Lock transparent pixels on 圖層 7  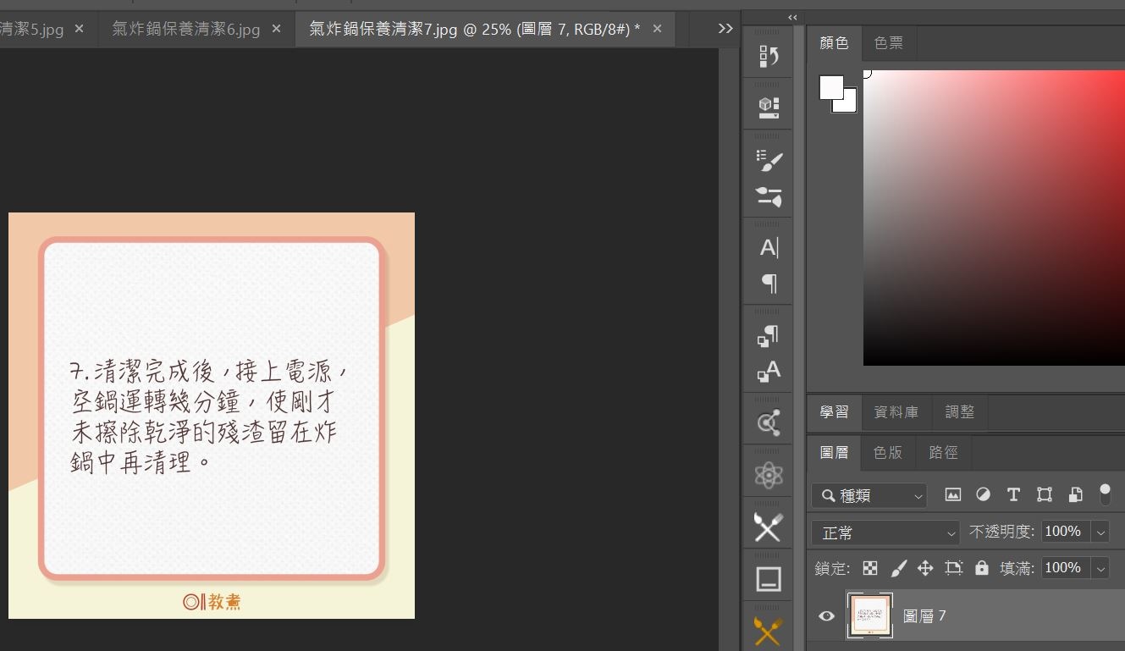coord(869,567)
